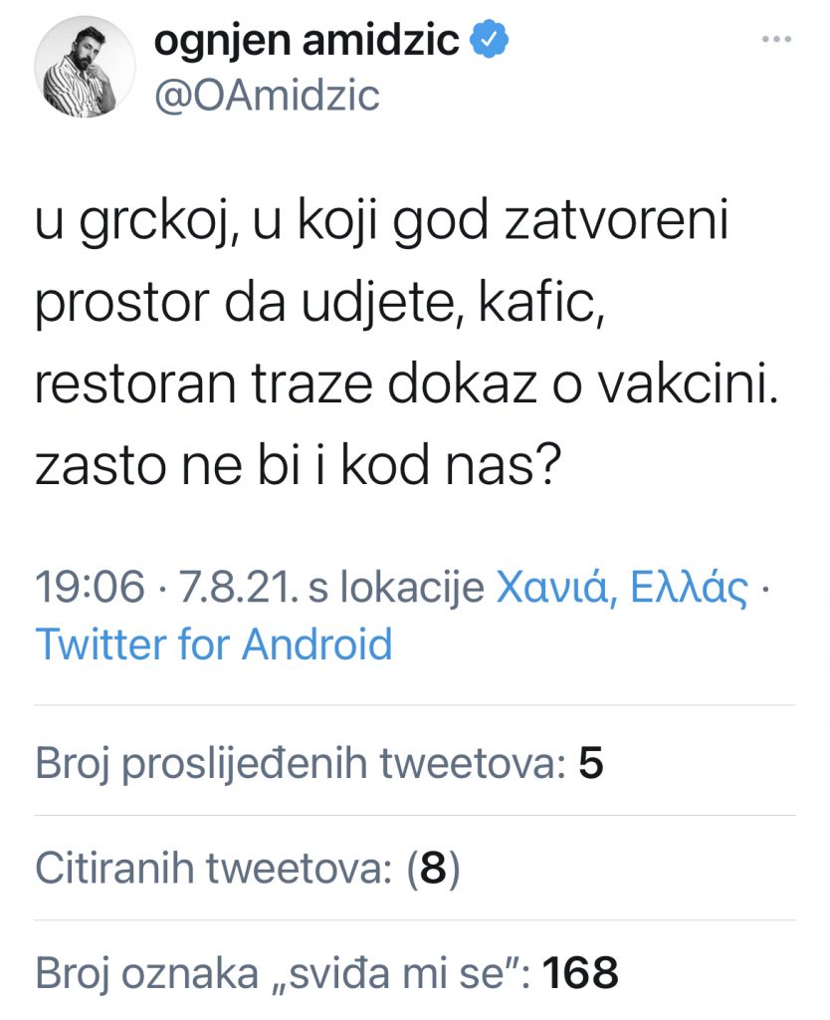Open the Twitter for Android source link
The height and width of the screenshot is (1020, 830).
coord(214,644)
